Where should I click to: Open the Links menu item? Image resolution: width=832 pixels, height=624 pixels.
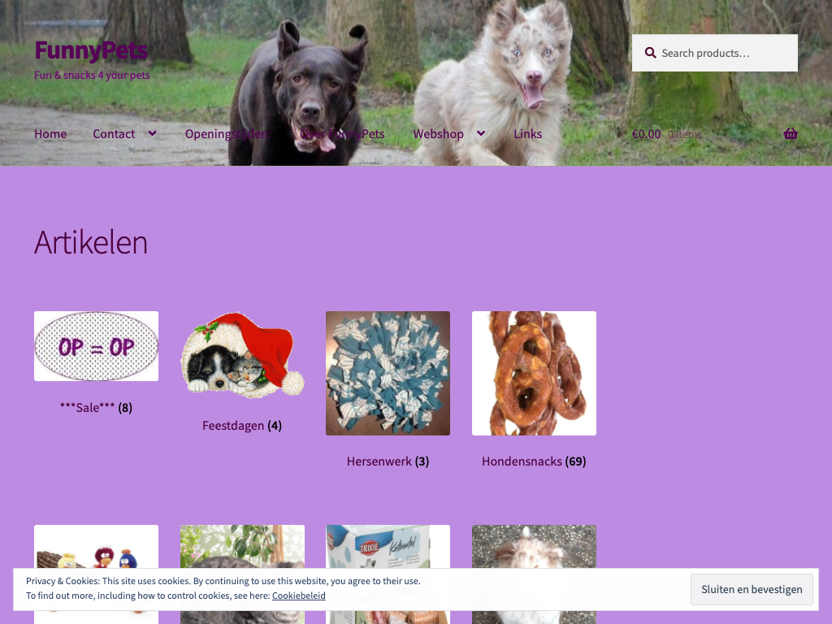click(527, 134)
